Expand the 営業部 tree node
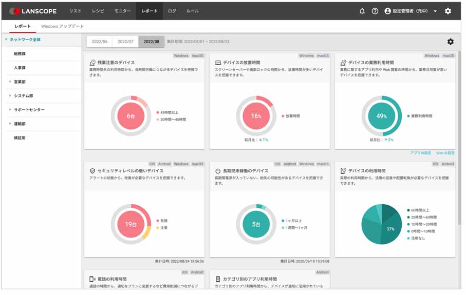Screen dimensions: 466x295 coord(10,82)
